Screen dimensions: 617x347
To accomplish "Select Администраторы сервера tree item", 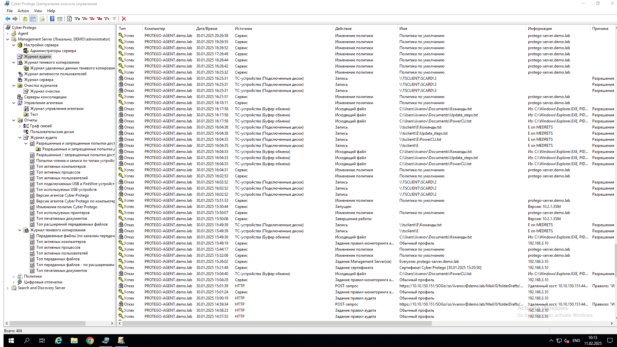I will pyautogui.click(x=53, y=51).
